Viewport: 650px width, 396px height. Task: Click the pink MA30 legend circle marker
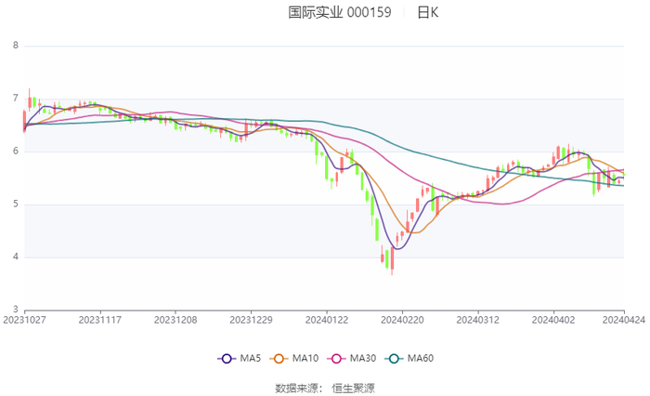coord(337,359)
